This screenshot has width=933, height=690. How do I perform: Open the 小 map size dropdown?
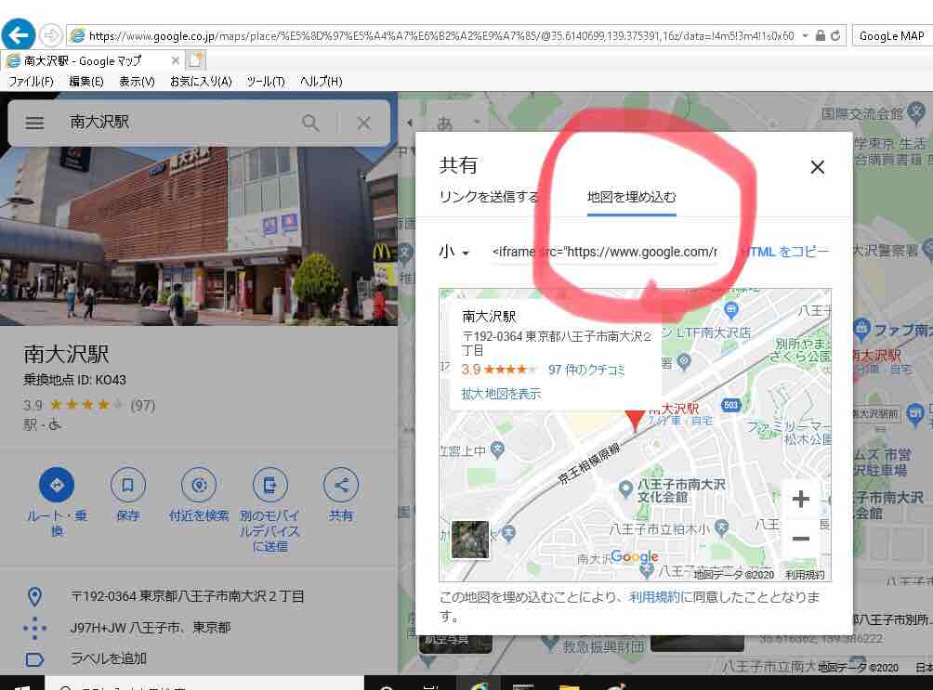454,252
